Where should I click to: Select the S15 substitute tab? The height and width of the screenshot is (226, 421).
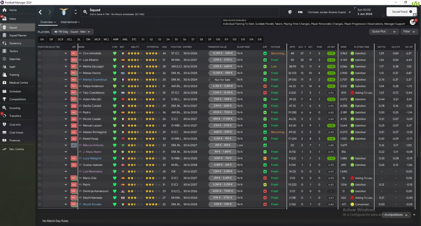coord(260,39)
